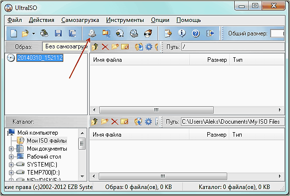Sort image pane by Размер column
The height and width of the screenshot is (196, 290).
pos(210,60)
